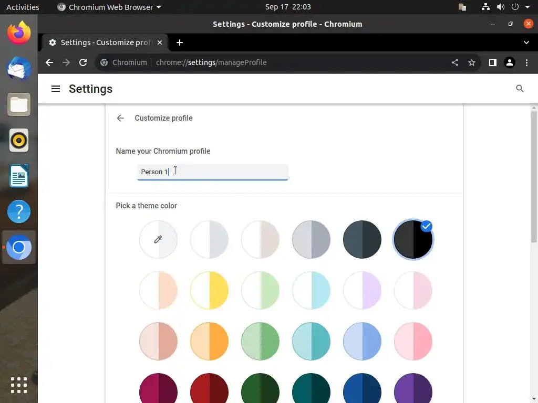Image resolution: width=538 pixels, height=403 pixels.
Task: Select the white and light grey theme
Action: click(x=209, y=239)
